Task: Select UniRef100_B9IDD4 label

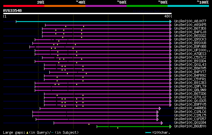Action: [190, 61]
